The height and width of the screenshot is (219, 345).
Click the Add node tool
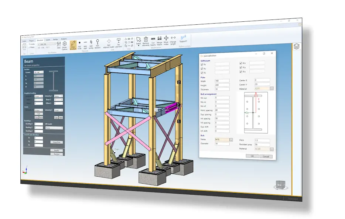[x=79, y=45]
